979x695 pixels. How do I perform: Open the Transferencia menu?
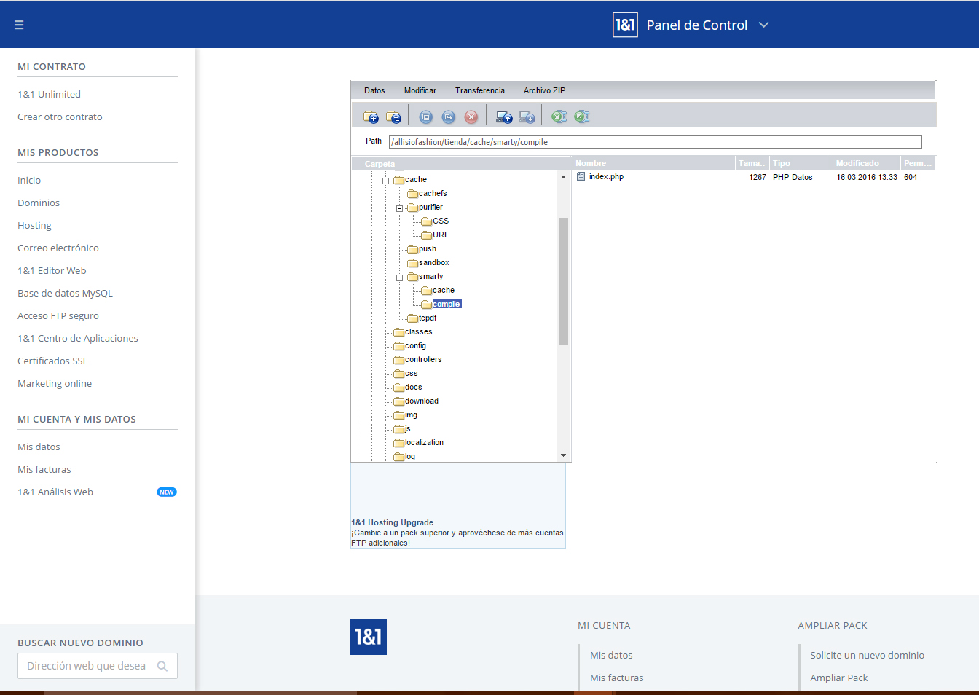pyautogui.click(x=480, y=90)
